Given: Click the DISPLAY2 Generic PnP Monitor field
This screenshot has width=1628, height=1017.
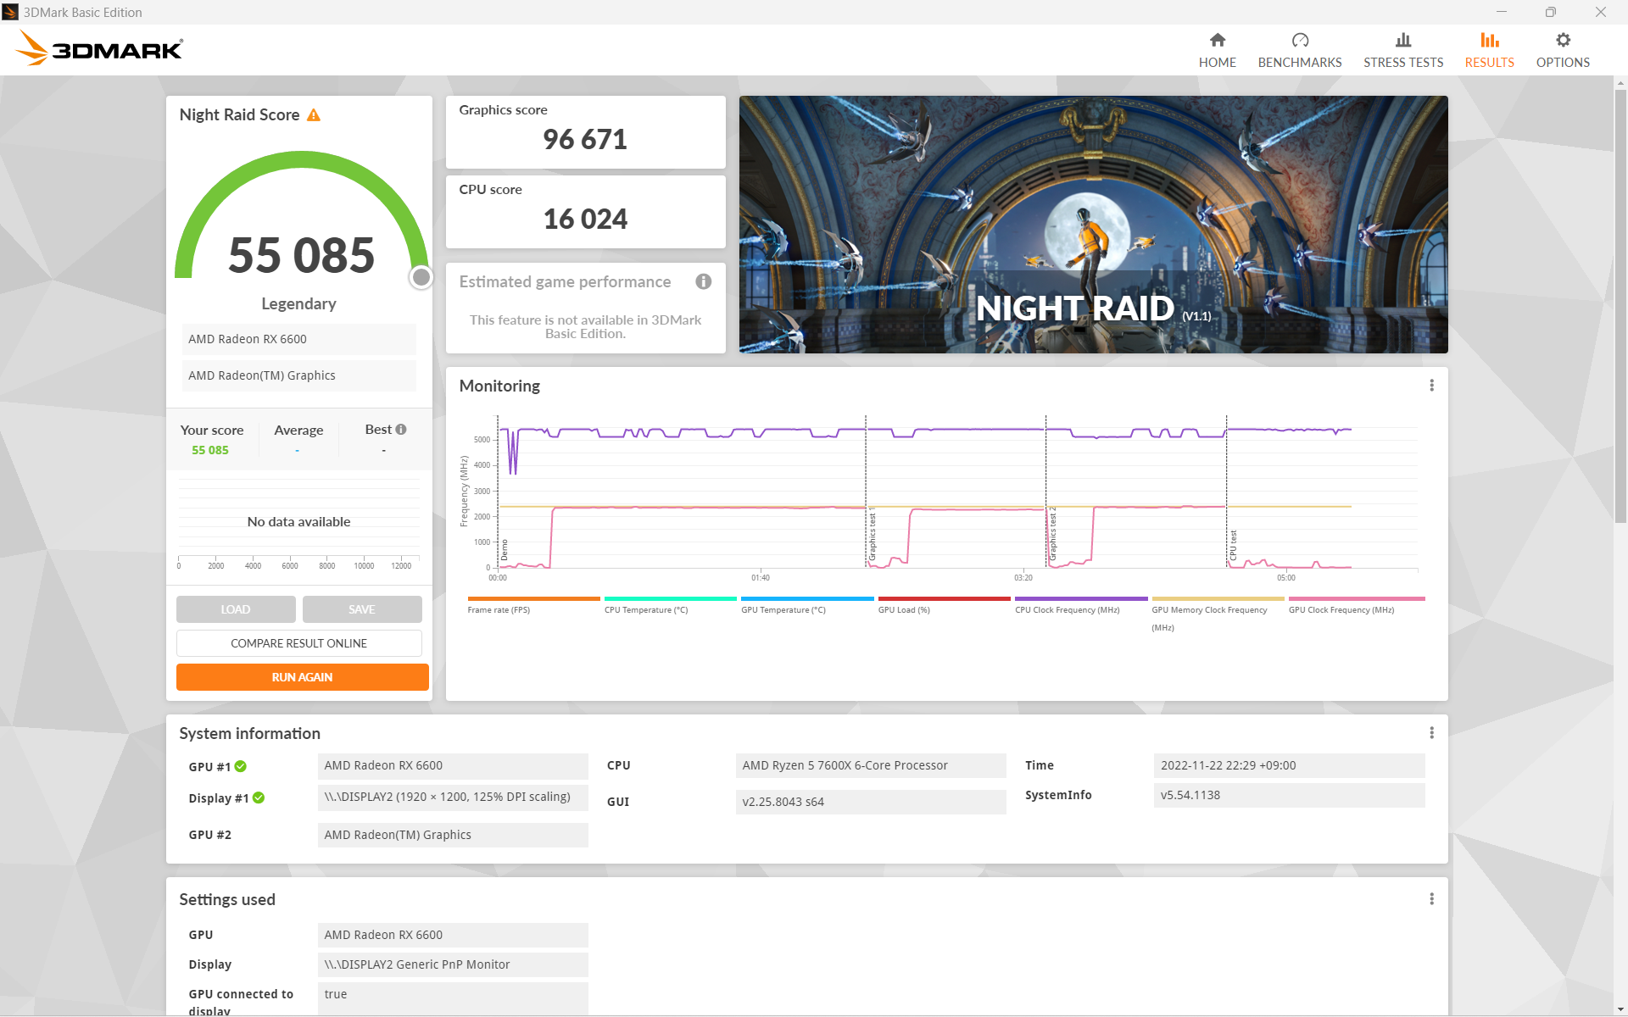Looking at the screenshot, I should [453, 964].
